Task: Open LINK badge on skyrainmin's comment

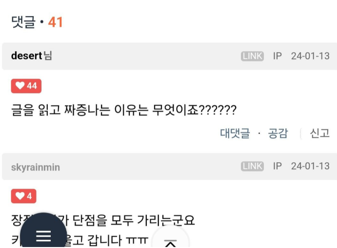Action: coord(252,167)
